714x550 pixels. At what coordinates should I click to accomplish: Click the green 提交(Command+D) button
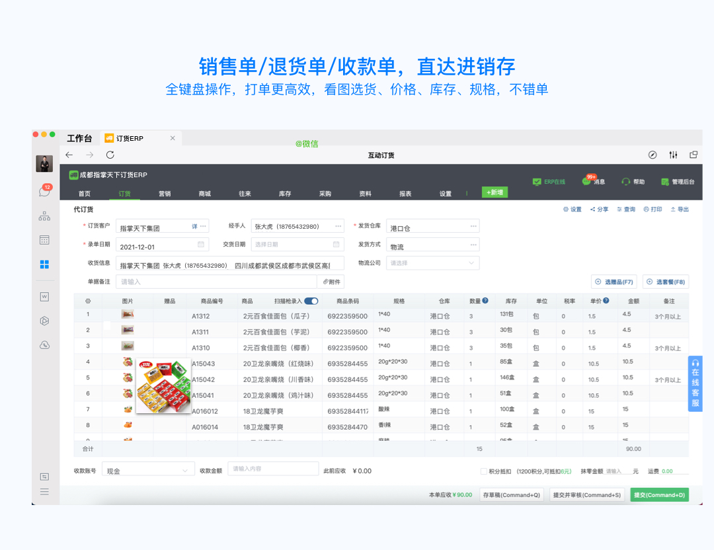(659, 495)
